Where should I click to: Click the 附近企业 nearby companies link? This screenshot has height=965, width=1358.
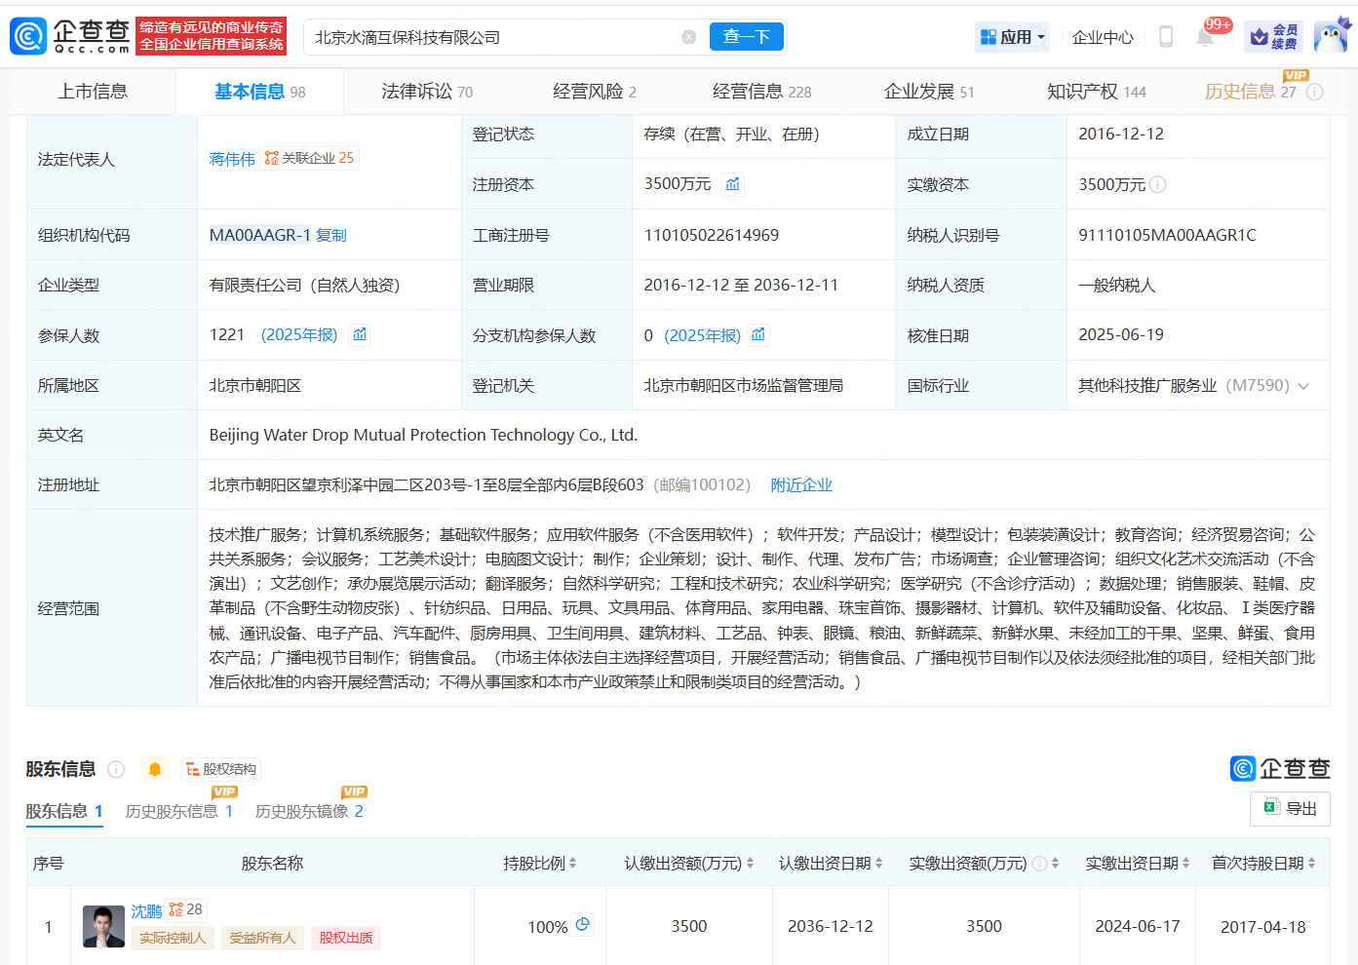click(801, 485)
